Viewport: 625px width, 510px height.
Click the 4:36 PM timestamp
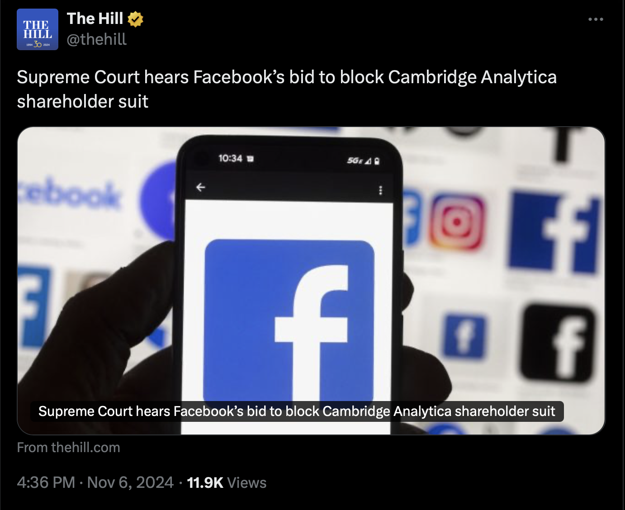46,482
